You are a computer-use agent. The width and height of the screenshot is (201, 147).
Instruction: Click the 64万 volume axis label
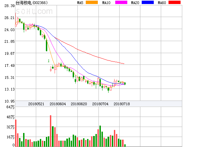[x=10, y=107]
